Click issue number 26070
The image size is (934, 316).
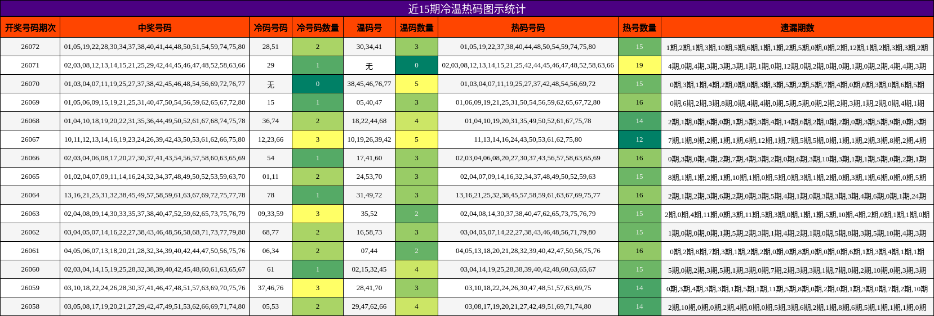[x=30, y=84]
